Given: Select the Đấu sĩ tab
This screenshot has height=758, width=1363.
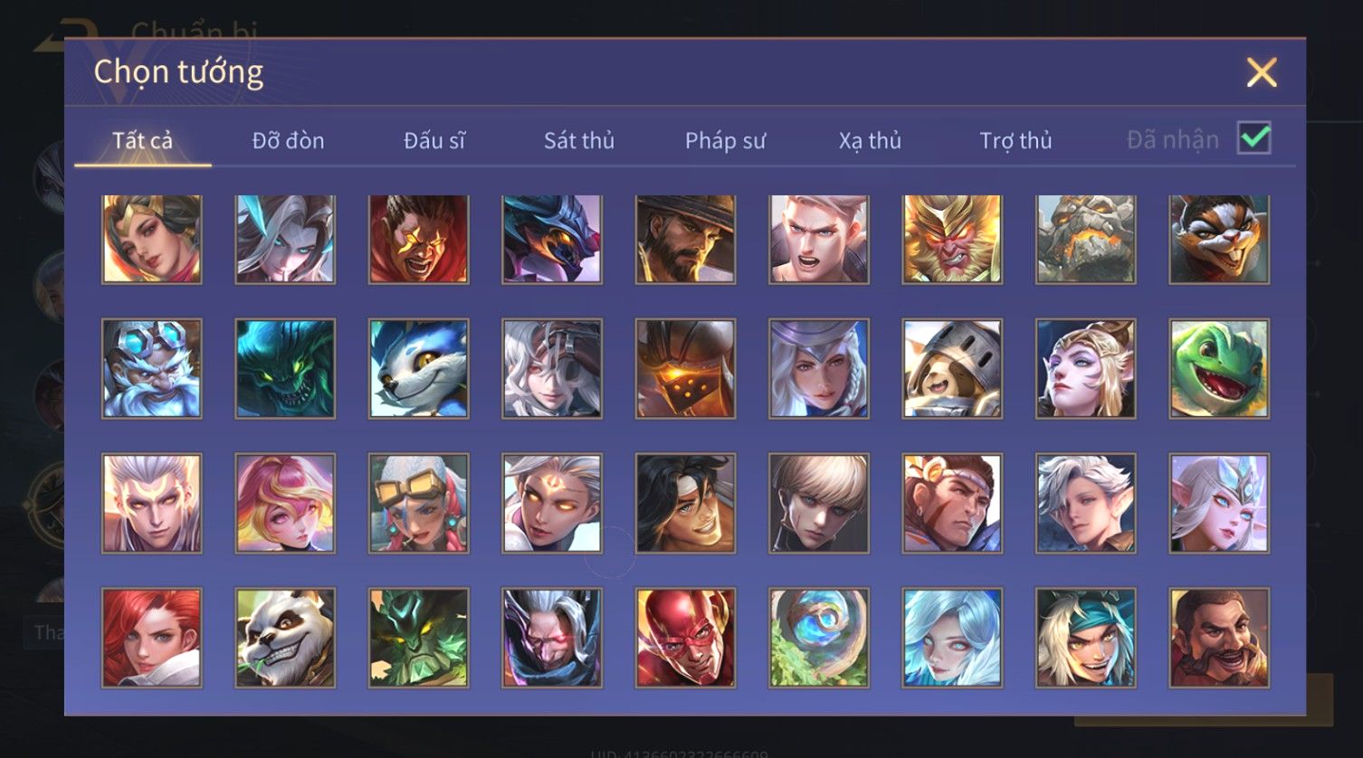Looking at the screenshot, I should tap(434, 141).
